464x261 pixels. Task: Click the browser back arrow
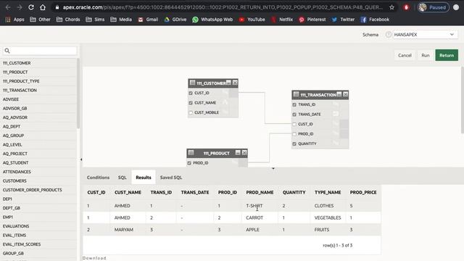8,7
